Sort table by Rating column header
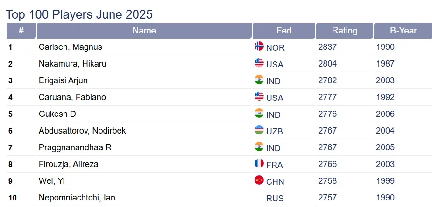This screenshot has width=432, height=207. click(x=344, y=31)
